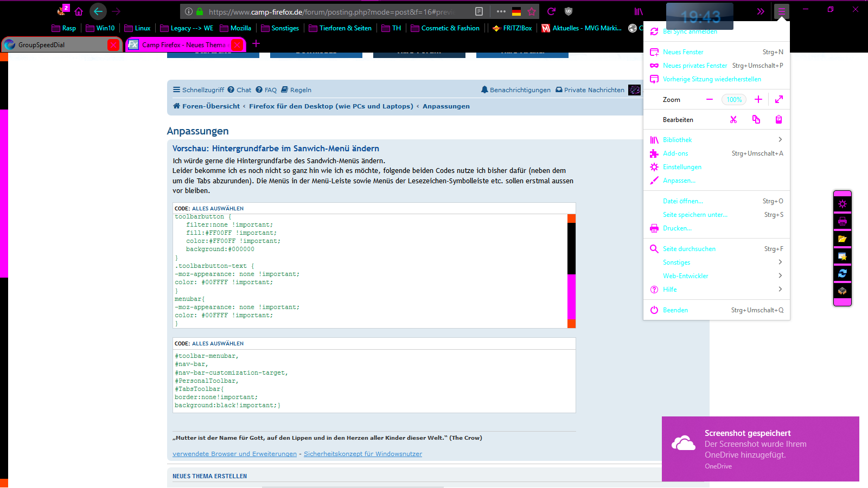Expand the Web-Entwickler submenu
Viewport: 868px width, 488px height.
(780, 276)
